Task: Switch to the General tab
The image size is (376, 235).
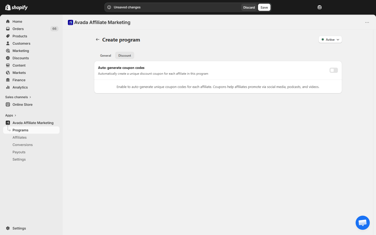Action: (105, 55)
